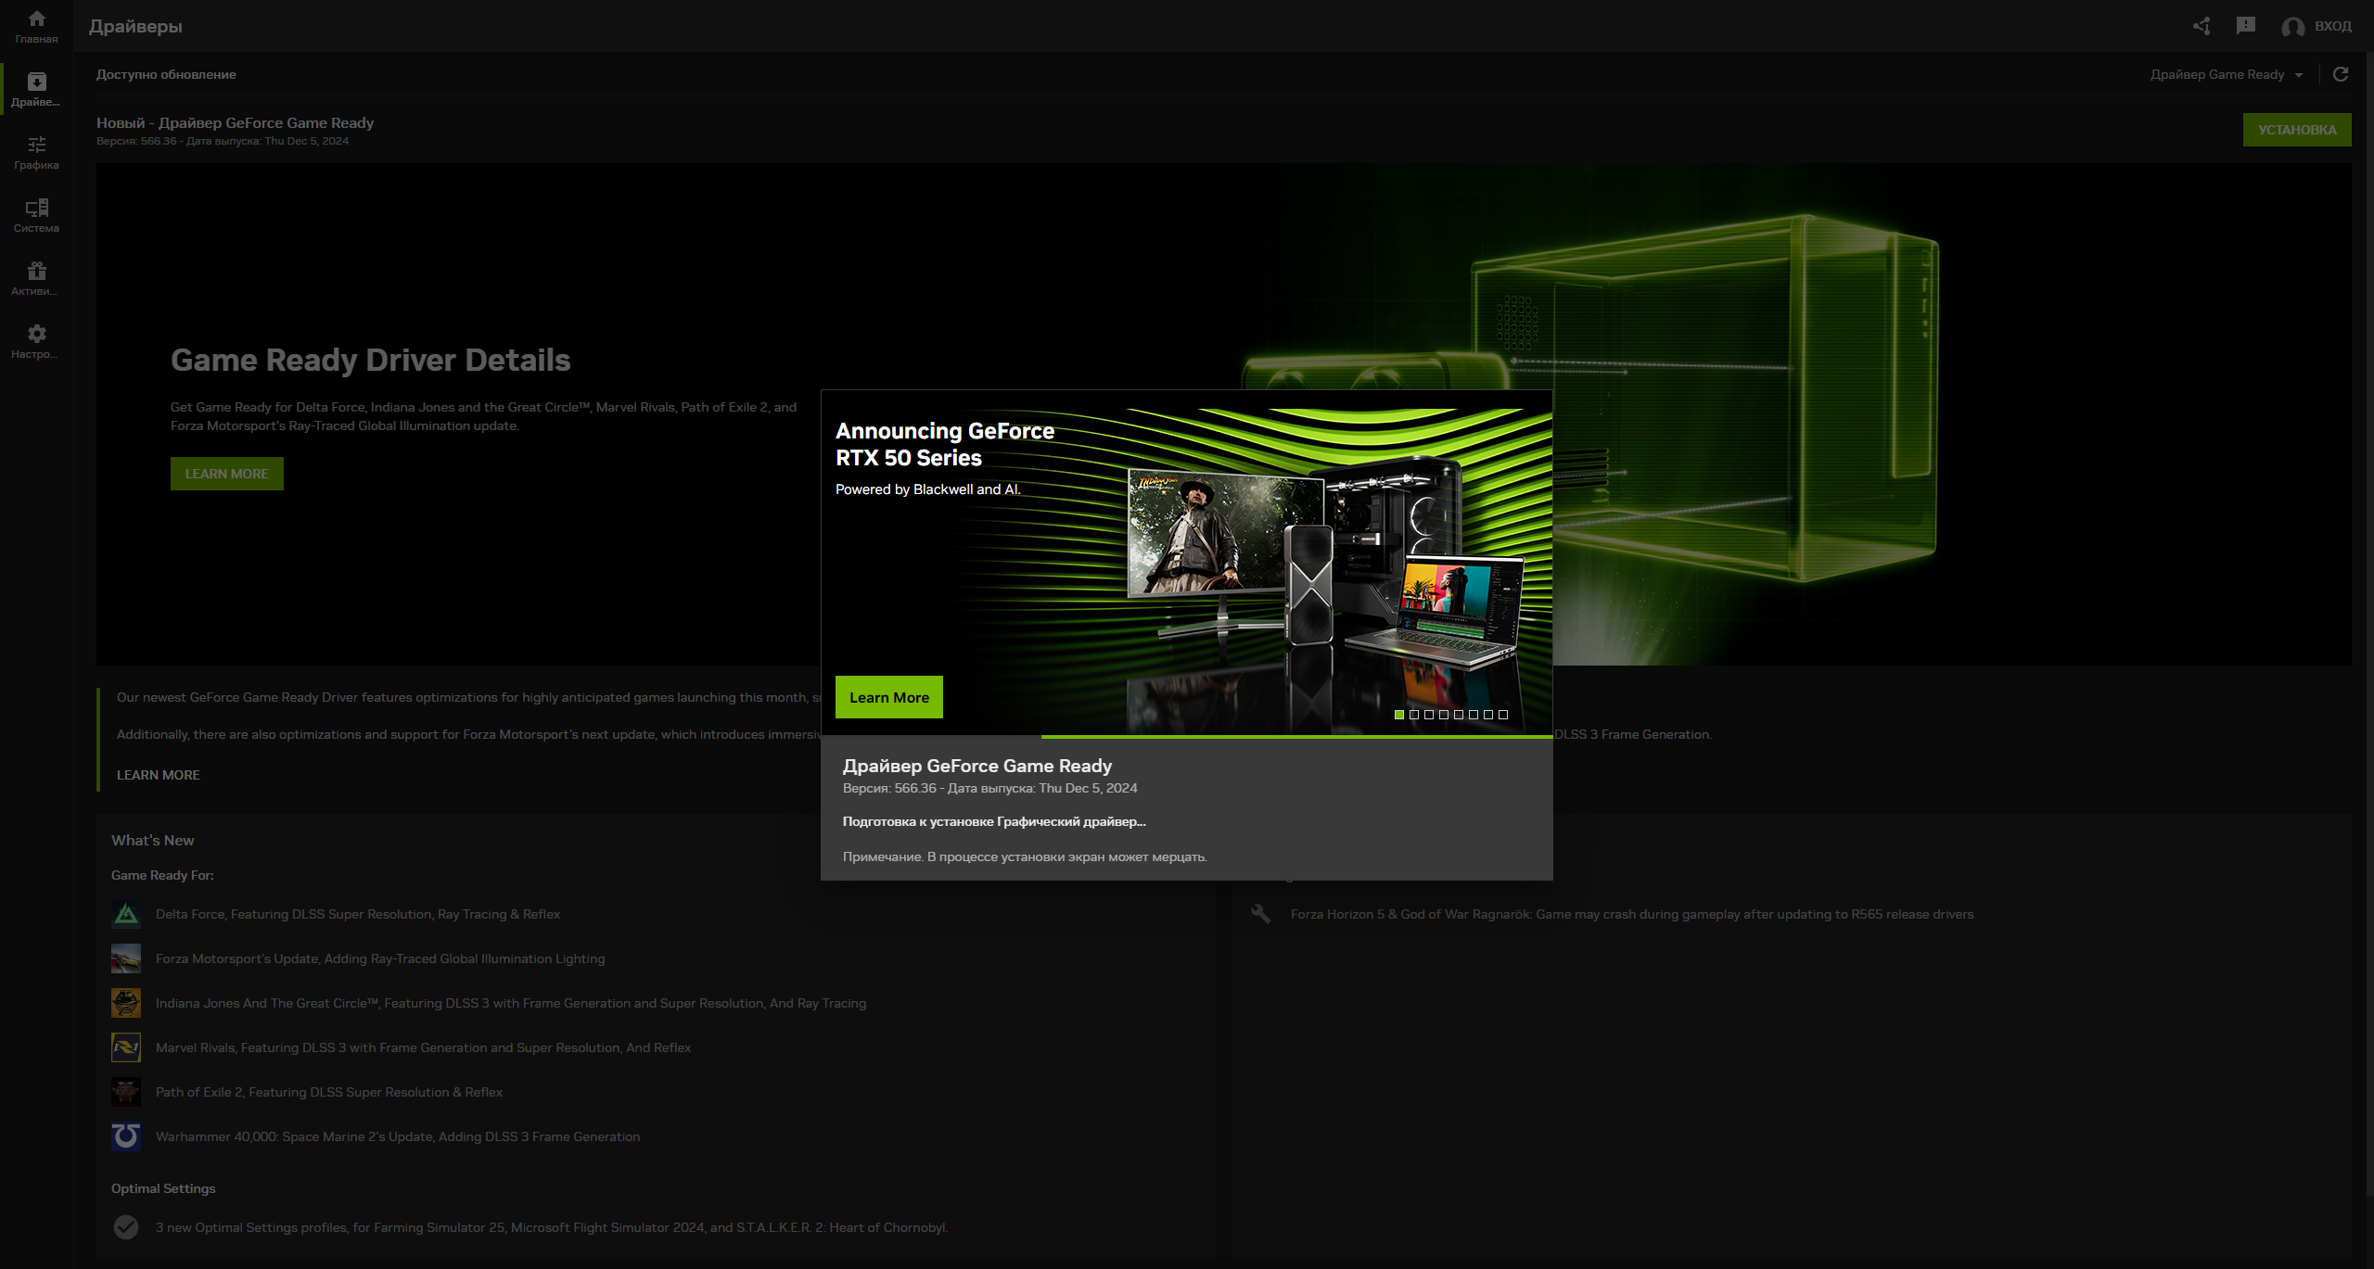Select the seventh carousel dot in banner
This screenshot has width=2374, height=1269.
coord(1488,715)
